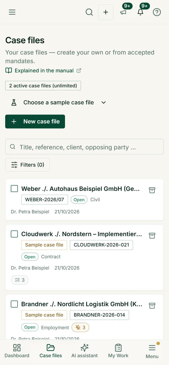The image size is (169, 365).
Task: Open the search magnifier in top bar
Action: click(x=89, y=12)
